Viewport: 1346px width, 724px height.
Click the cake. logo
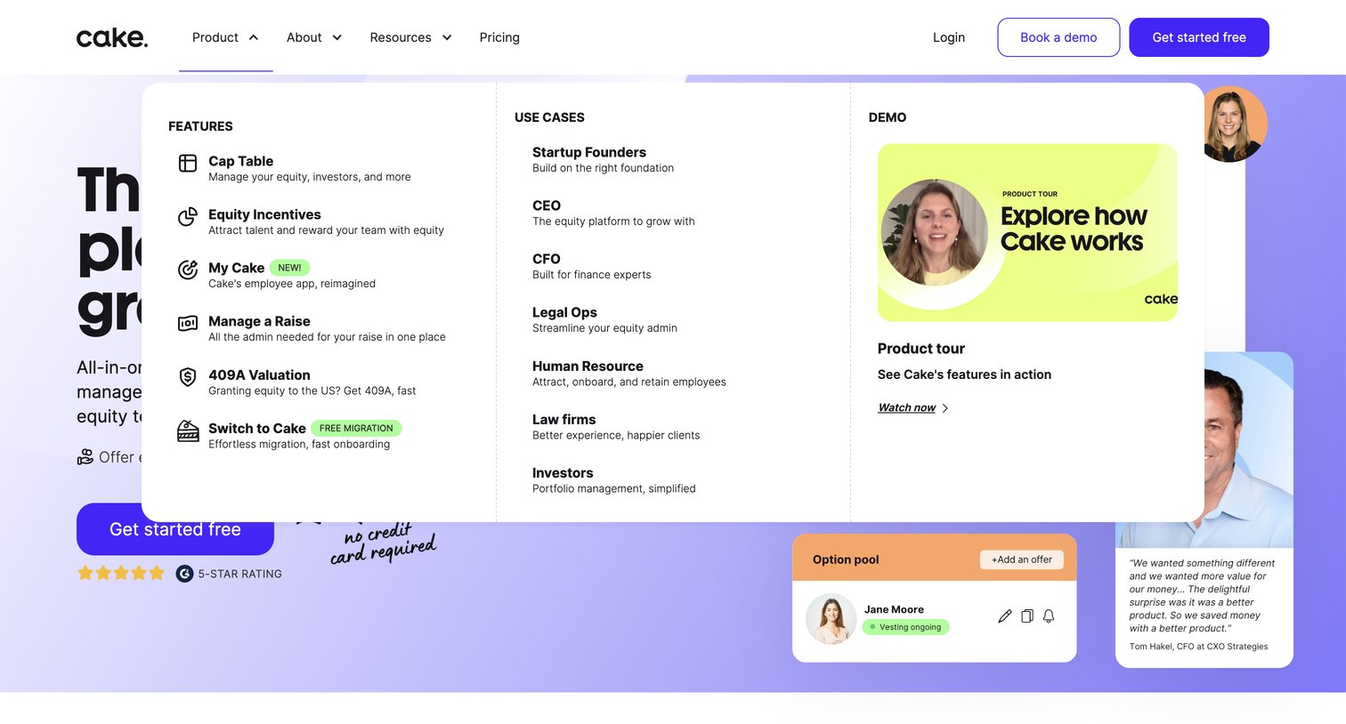coord(112,37)
